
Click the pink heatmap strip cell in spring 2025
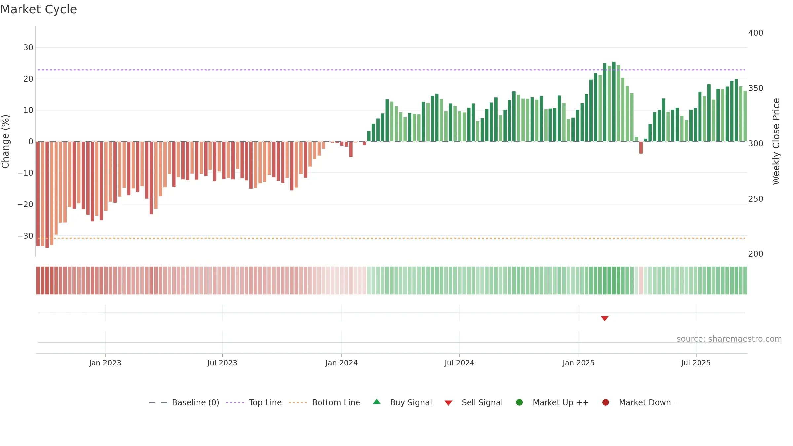click(641, 280)
